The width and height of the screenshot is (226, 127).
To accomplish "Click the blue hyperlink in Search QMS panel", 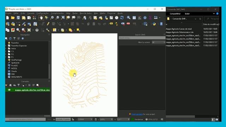I will click(x=137, y=114).
